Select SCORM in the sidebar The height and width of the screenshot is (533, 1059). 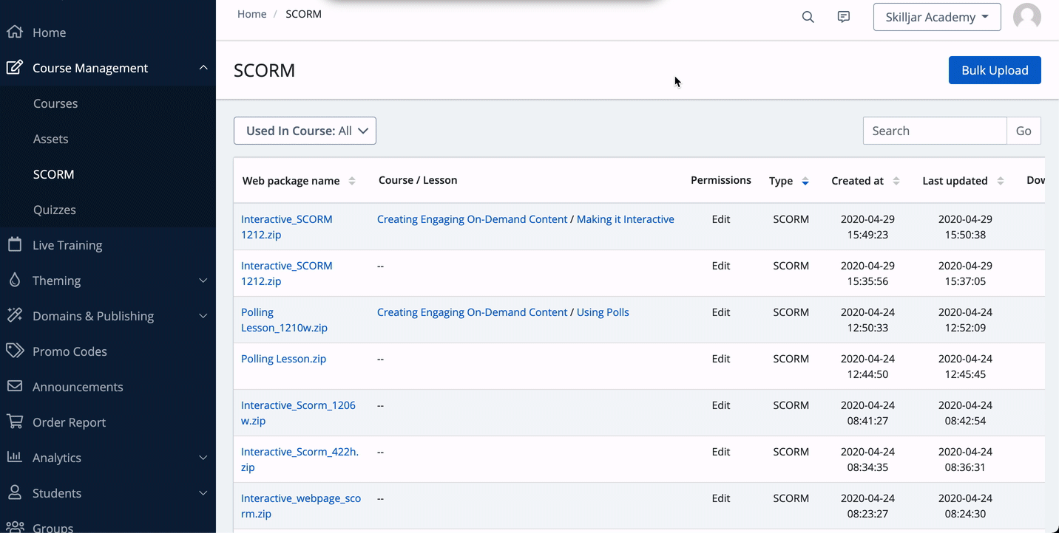pos(53,174)
